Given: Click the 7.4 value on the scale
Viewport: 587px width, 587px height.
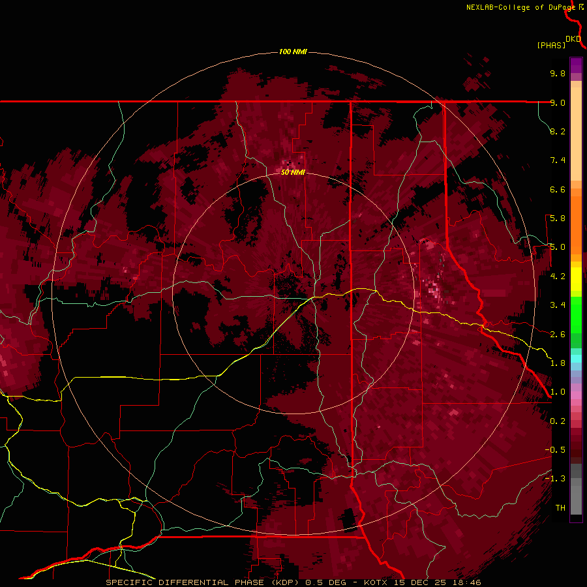Looking at the screenshot, I should point(558,160).
